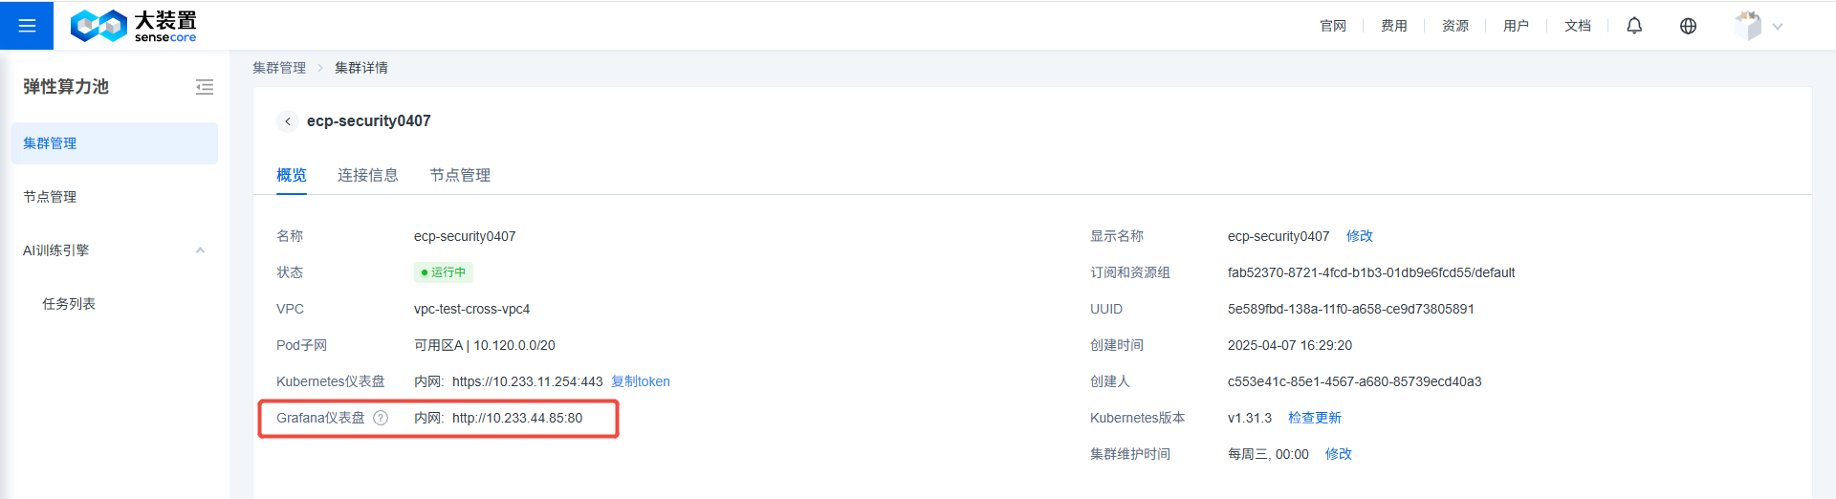Viewport: 1836px width, 499px height.
Task: Open the language globe icon
Action: coord(1688,26)
